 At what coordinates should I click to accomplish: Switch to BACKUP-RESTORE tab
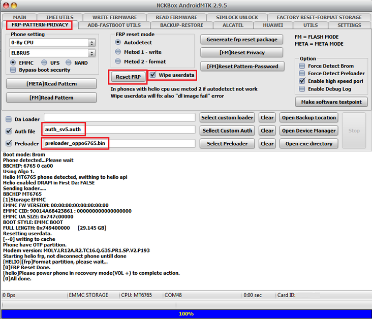(181, 25)
